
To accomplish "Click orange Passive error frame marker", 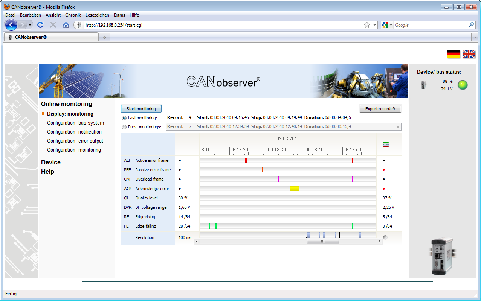I will (263, 170).
